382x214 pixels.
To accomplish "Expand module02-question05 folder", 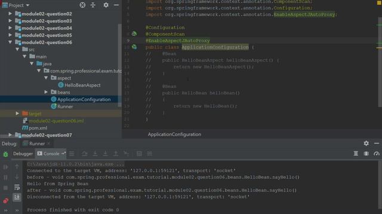I will (x=10, y=35).
